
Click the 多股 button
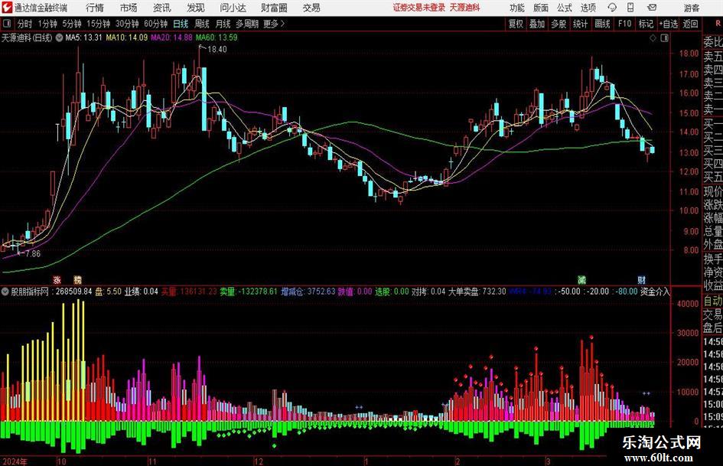click(x=559, y=24)
